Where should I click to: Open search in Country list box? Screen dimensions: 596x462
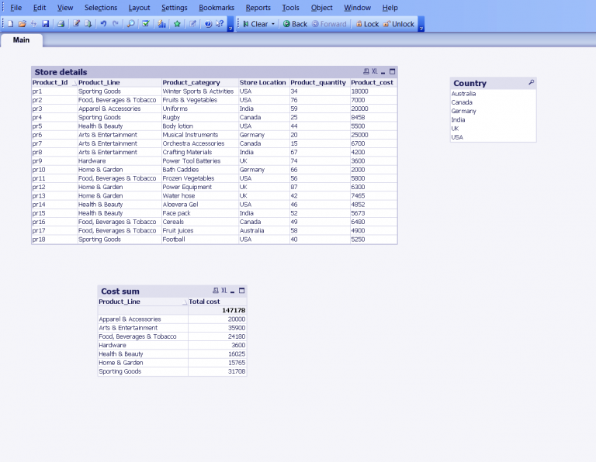pyautogui.click(x=531, y=82)
